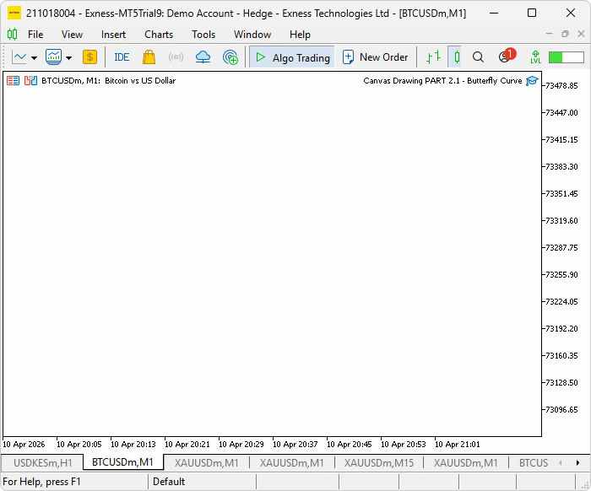
Task: Open the Charts menu
Action: (x=159, y=35)
